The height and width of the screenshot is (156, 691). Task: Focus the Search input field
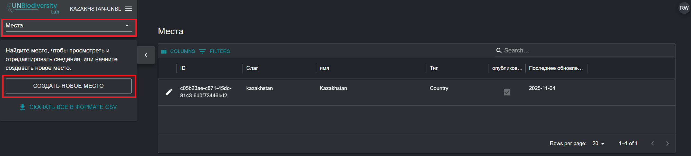click(587, 51)
